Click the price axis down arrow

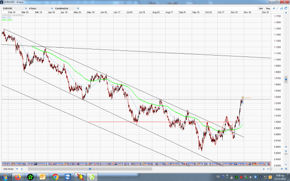coord(286,147)
